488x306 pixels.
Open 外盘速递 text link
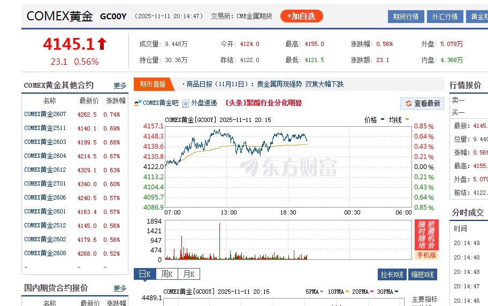[204, 103]
